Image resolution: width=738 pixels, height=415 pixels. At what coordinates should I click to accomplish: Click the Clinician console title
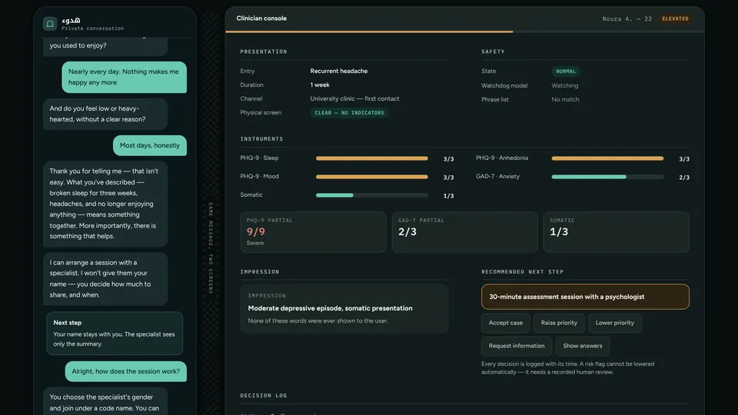261,18
